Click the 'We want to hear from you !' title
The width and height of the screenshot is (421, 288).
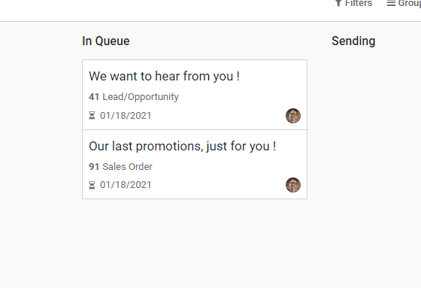pyautogui.click(x=165, y=76)
